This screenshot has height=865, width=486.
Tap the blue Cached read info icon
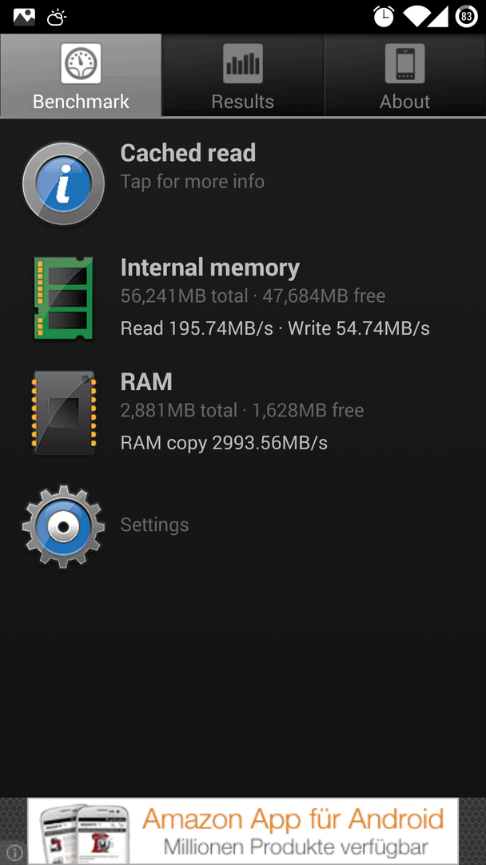click(63, 183)
